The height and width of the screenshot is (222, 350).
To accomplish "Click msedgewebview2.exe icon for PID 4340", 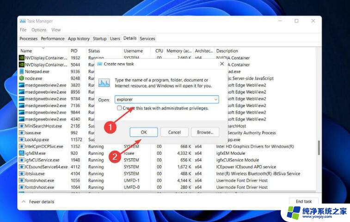I will pyautogui.click(x=21, y=119).
